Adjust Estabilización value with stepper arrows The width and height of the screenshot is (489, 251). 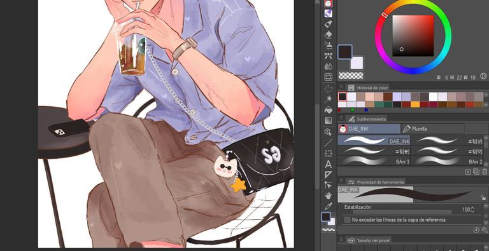472,210
